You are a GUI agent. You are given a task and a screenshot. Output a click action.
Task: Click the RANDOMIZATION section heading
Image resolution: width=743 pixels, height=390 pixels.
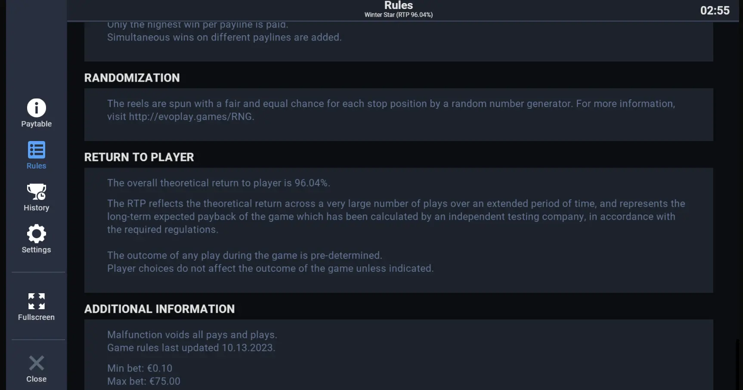click(x=132, y=78)
